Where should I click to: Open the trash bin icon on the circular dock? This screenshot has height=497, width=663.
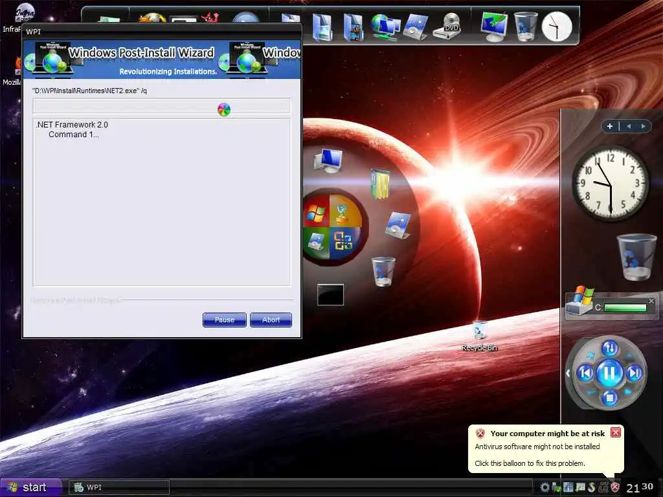(x=383, y=271)
